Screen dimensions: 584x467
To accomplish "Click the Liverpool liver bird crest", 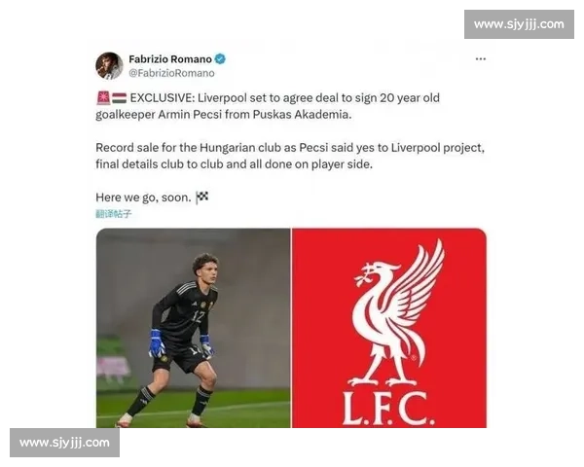I will click(x=395, y=313).
